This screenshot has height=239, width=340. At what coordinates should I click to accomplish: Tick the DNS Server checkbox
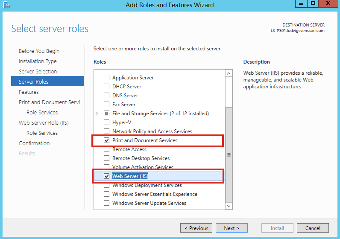point(106,95)
